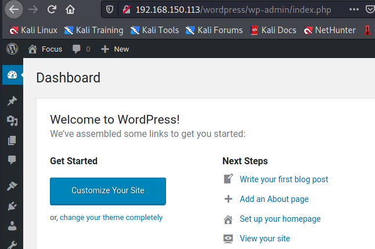Viewport: 375px width, 249px height.
Task: Click the WordPress logo in admin bar
Action: coord(12,49)
